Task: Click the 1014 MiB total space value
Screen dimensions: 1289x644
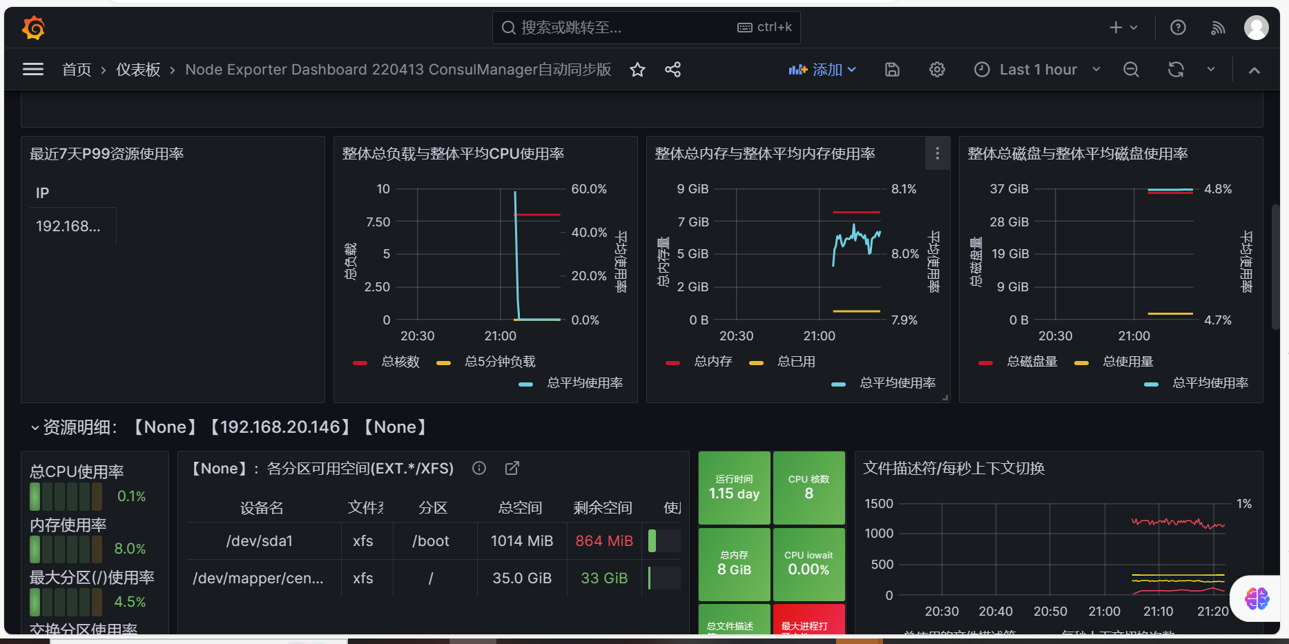Action: click(522, 541)
